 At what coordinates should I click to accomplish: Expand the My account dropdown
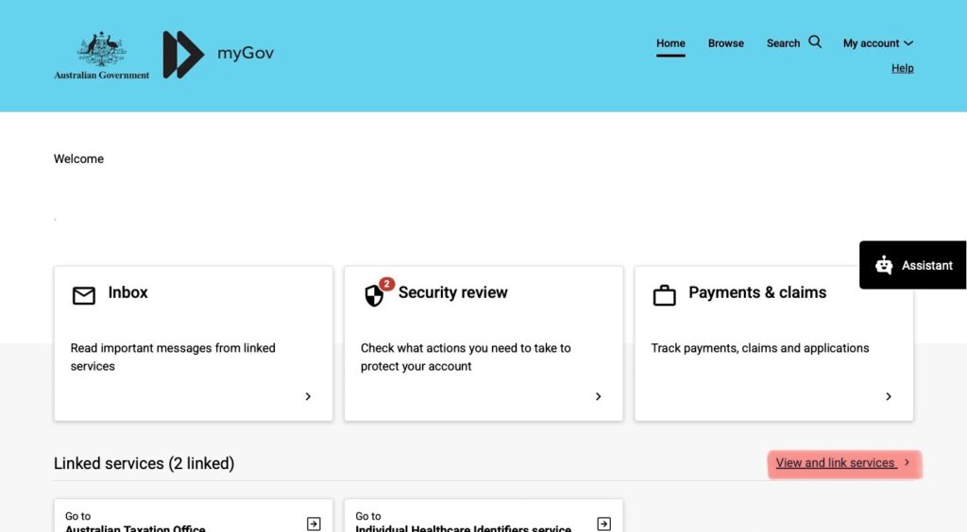[878, 43]
